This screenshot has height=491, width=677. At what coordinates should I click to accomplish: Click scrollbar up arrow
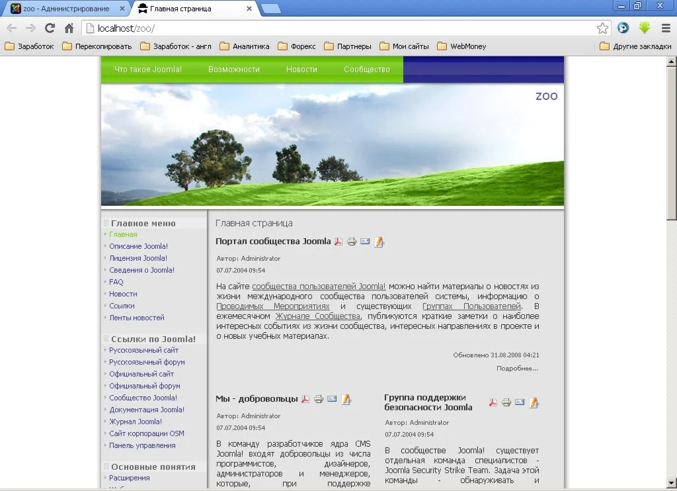pos(672,62)
